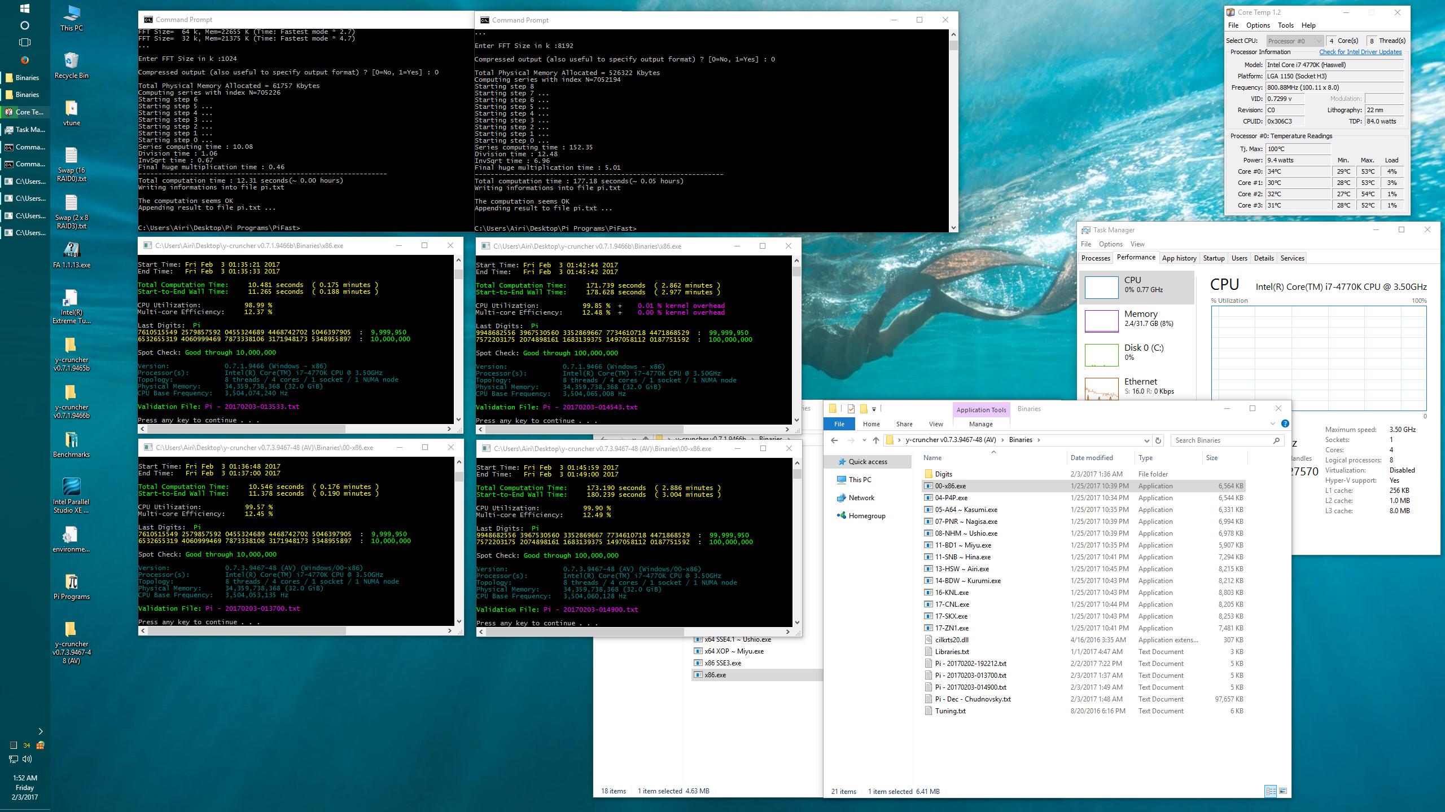Open Explorer help question mark icon
1445x812 pixels.
pos(1285,423)
